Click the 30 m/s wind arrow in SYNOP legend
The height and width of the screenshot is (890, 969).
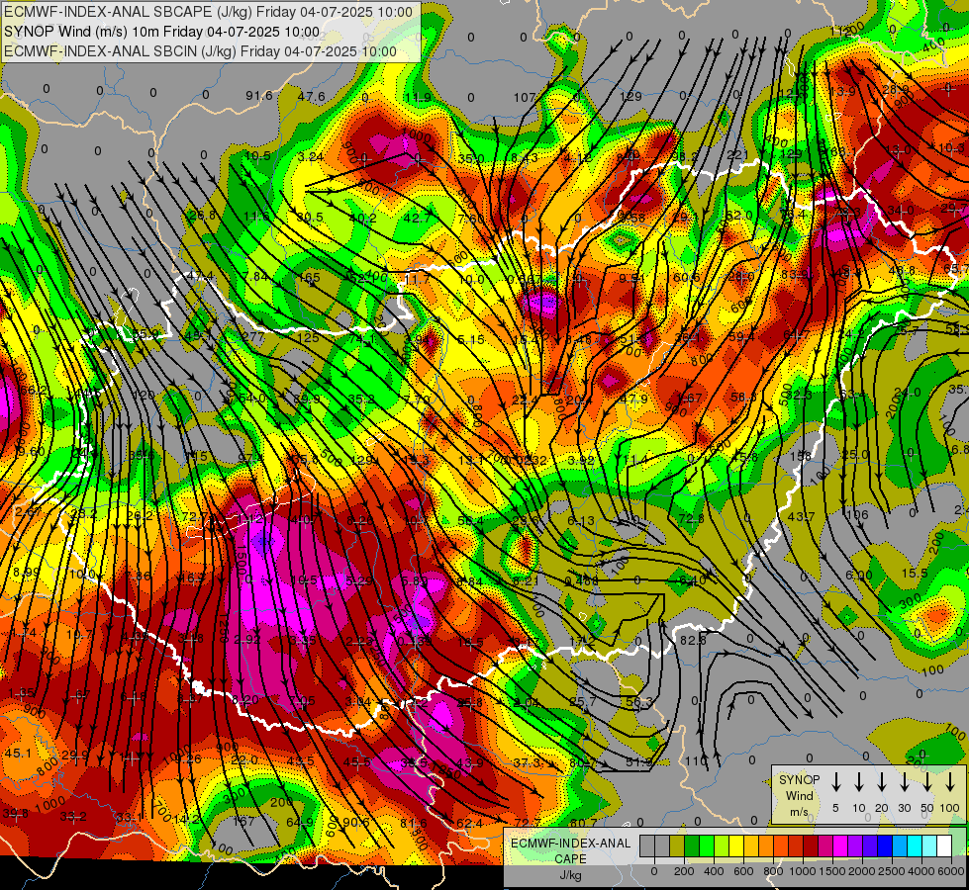(905, 782)
